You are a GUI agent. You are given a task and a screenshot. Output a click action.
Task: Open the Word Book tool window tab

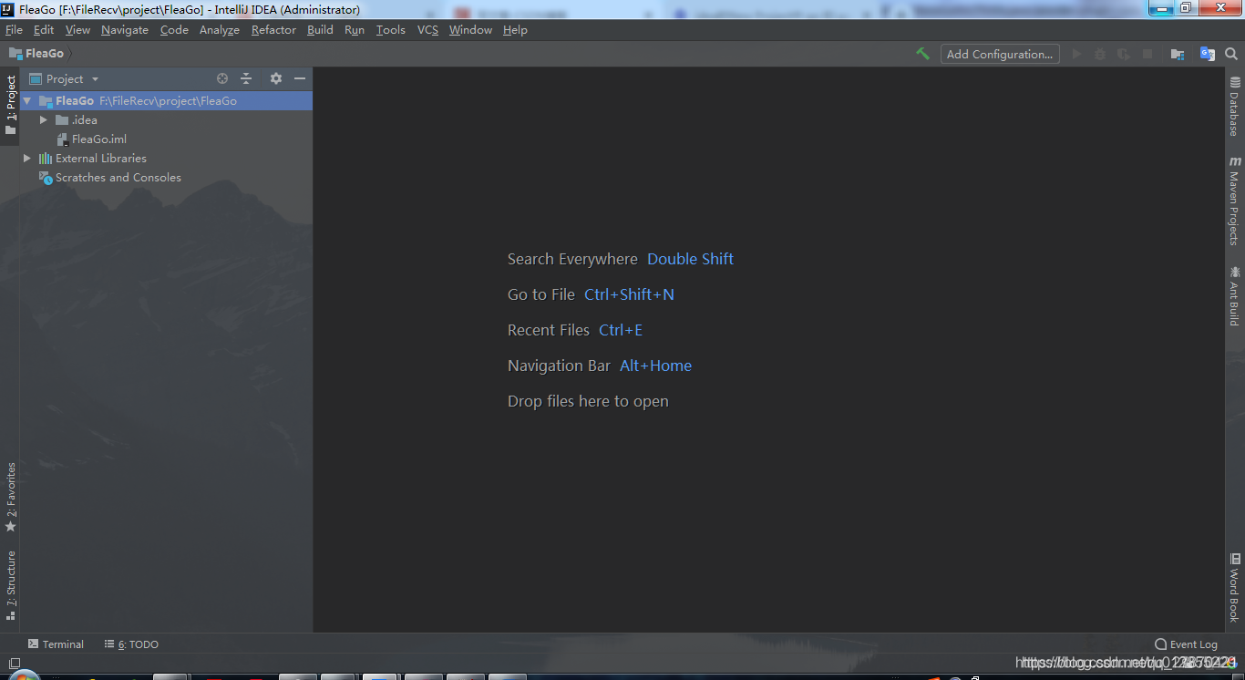click(1234, 587)
